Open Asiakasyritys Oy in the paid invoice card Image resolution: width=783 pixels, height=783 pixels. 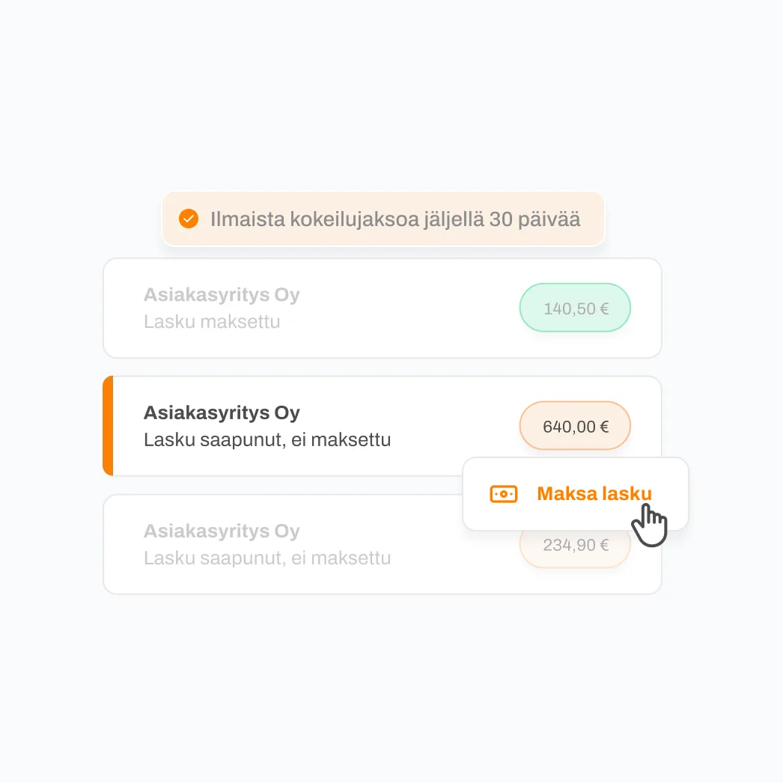pos(222,295)
